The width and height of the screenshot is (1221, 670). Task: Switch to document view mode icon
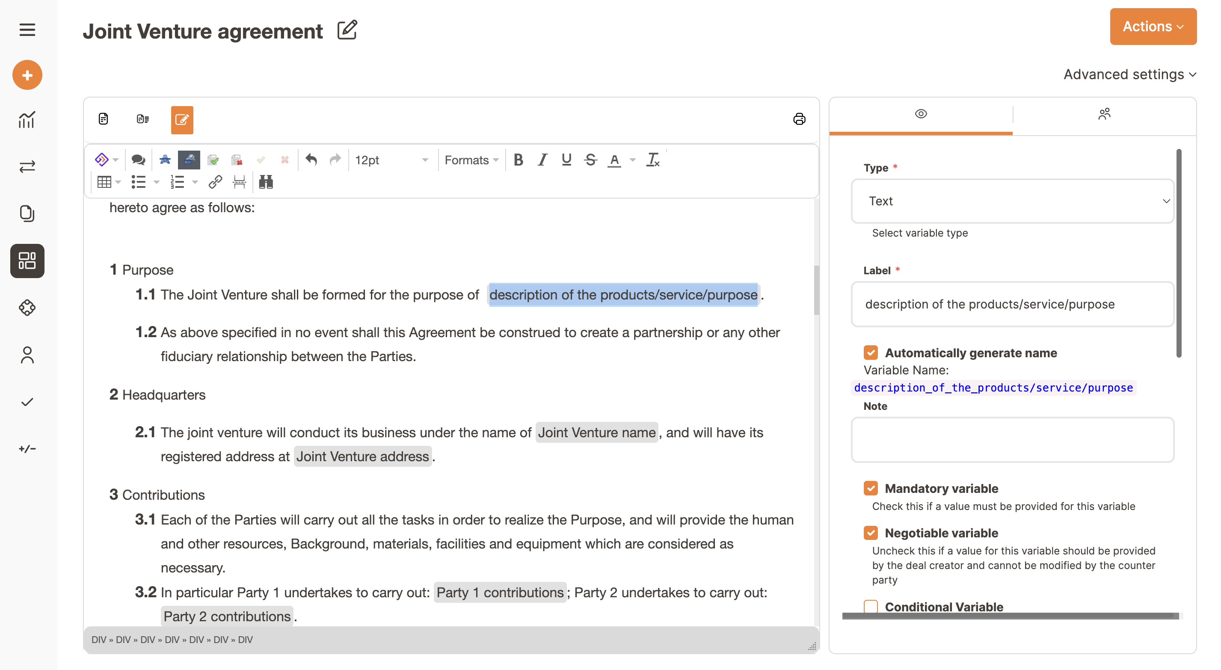(104, 119)
